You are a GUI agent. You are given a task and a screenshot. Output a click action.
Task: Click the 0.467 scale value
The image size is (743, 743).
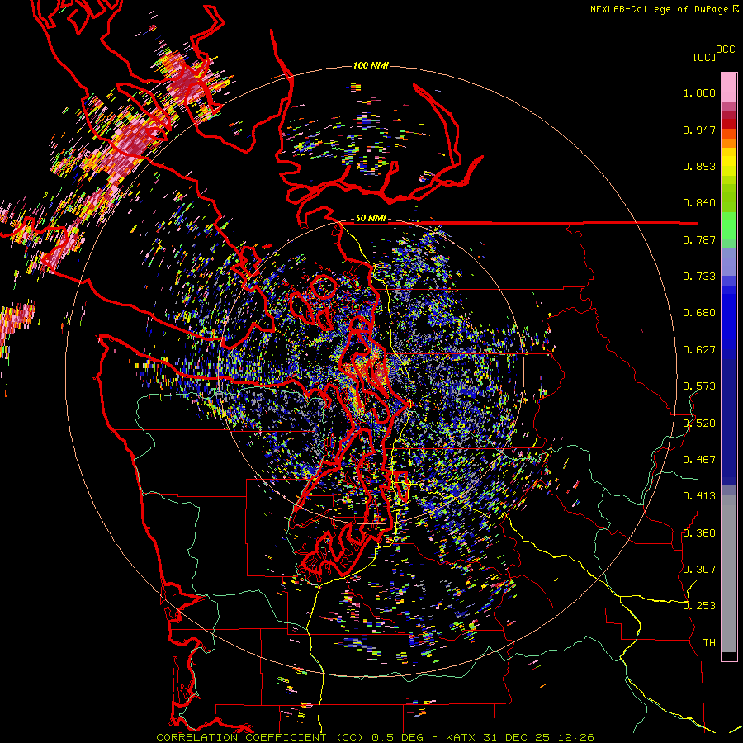699,460
